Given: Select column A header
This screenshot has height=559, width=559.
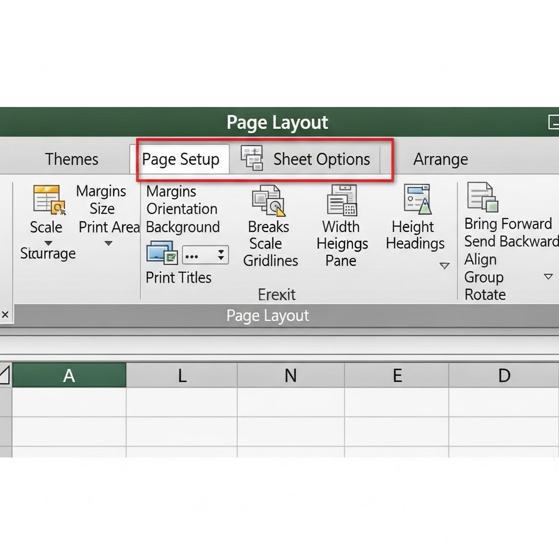Looking at the screenshot, I should (x=69, y=376).
